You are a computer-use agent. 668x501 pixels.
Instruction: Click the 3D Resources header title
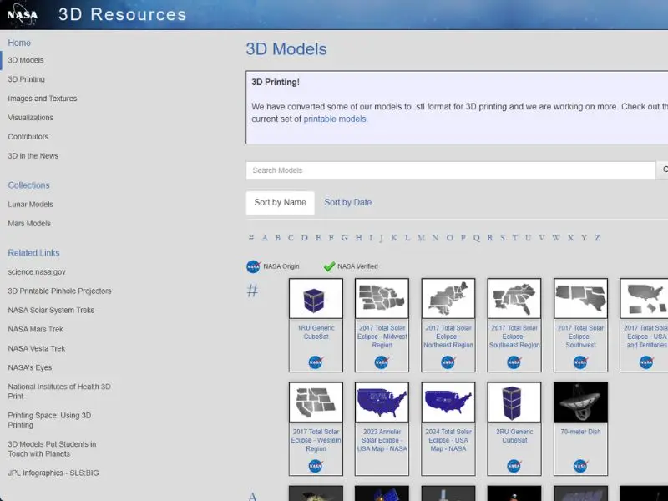(x=122, y=14)
